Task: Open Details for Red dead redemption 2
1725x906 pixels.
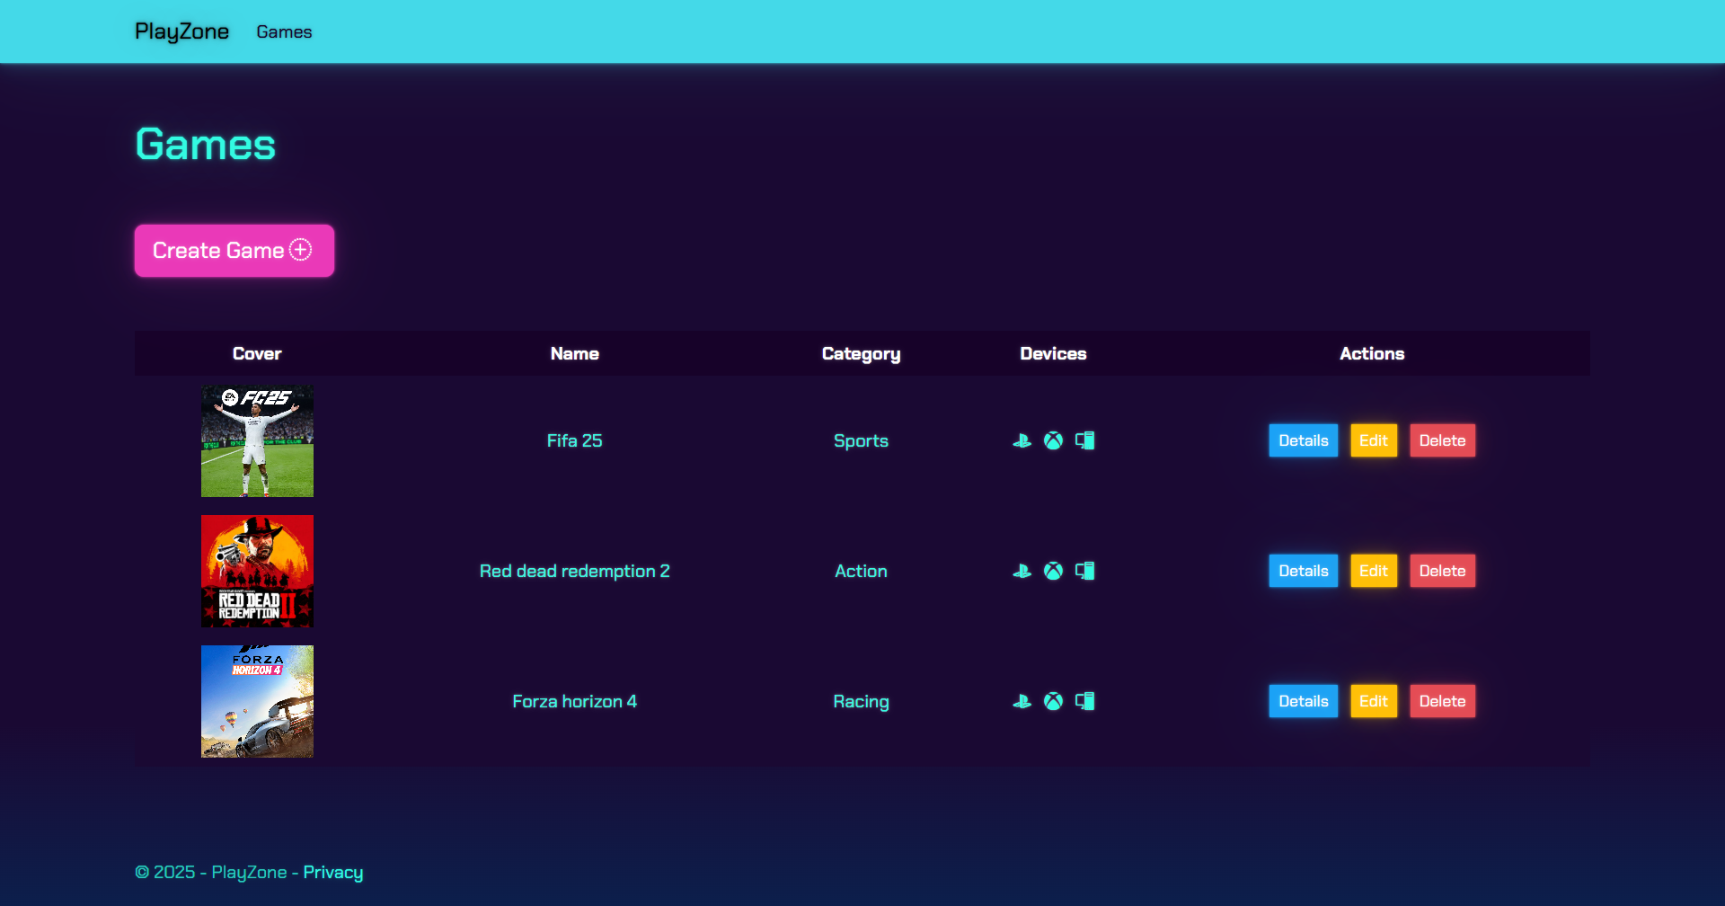Action: 1303,571
